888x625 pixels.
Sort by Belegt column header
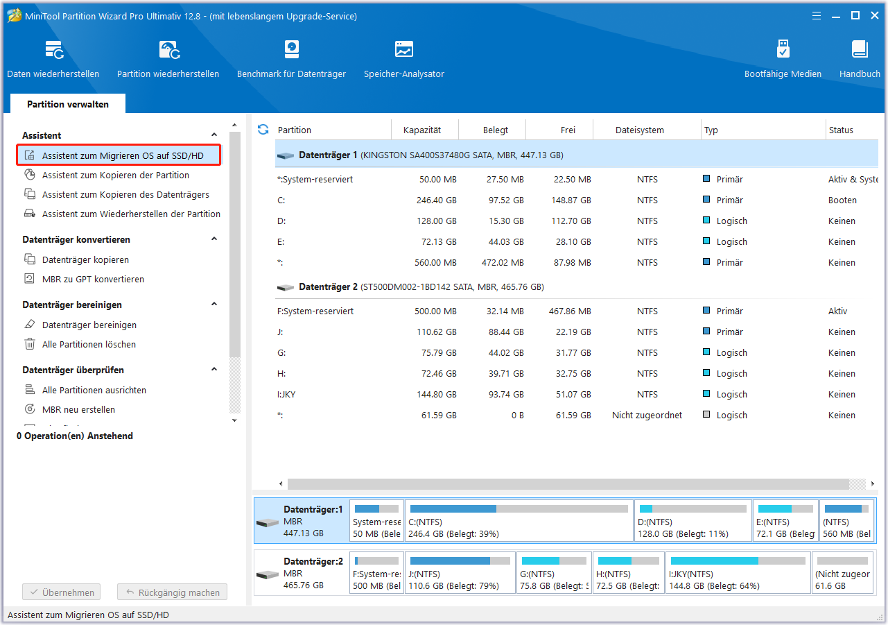coord(493,130)
